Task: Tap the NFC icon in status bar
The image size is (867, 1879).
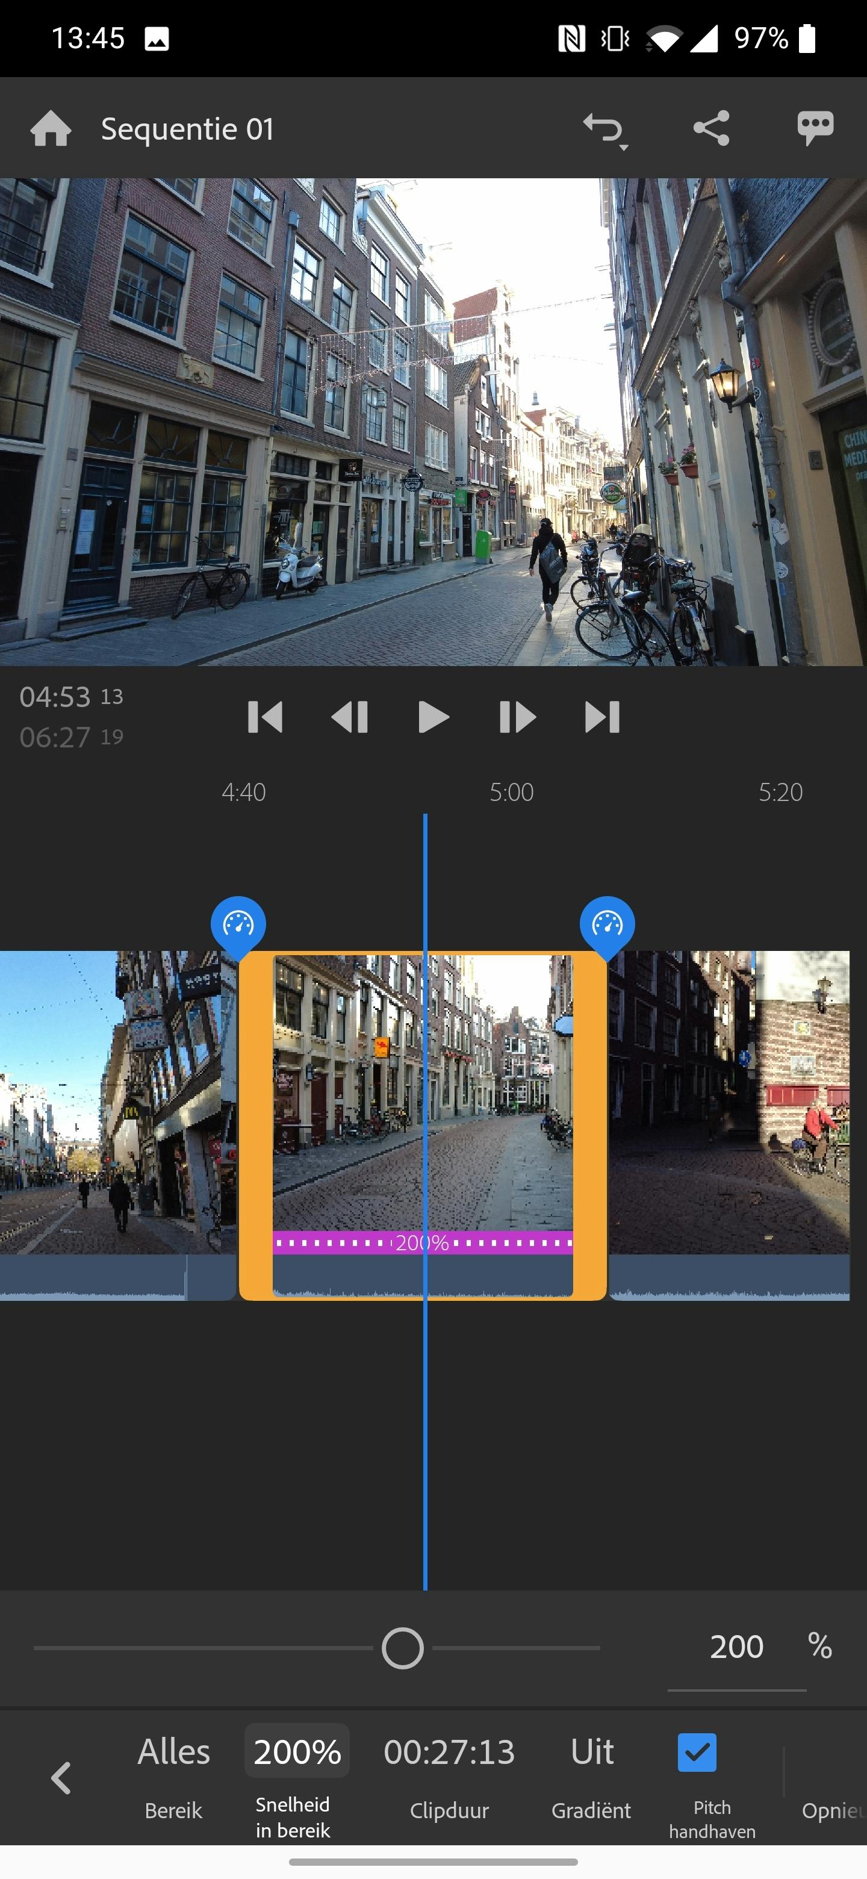Action: pyautogui.click(x=572, y=39)
